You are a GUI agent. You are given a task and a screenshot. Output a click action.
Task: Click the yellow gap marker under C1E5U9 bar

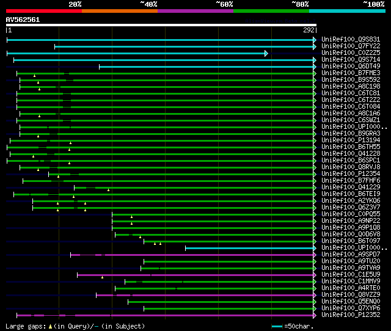pos(102,277)
